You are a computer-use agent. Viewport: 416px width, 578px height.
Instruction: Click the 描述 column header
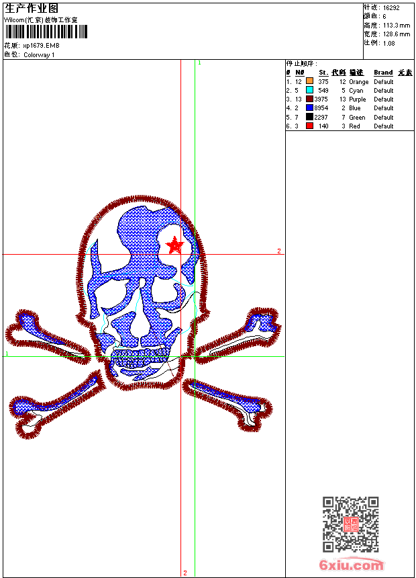356,73
